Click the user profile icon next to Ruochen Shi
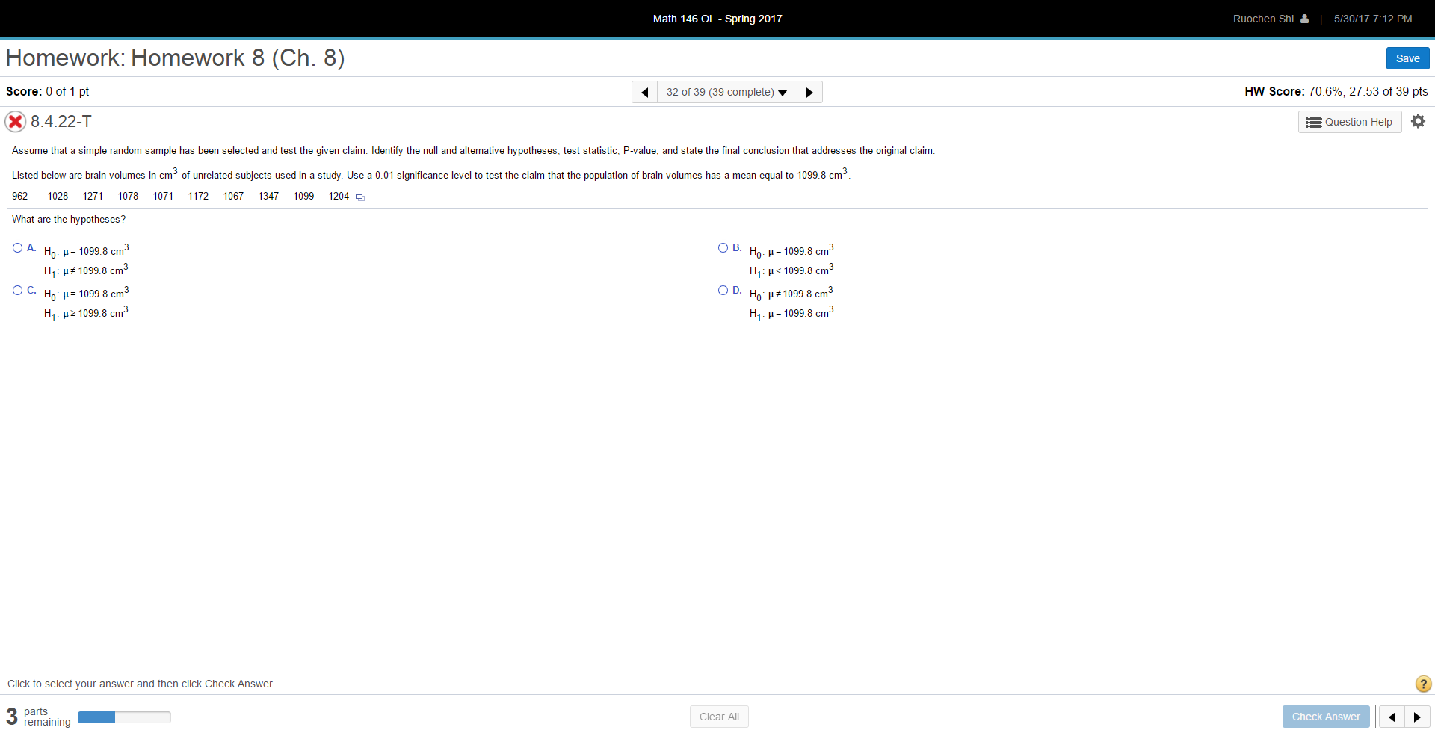 pos(1304,19)
